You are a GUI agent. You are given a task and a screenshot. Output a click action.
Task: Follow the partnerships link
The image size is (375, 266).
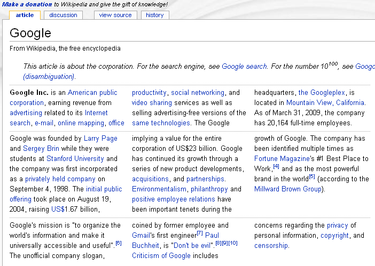click(x=205, y=179)
